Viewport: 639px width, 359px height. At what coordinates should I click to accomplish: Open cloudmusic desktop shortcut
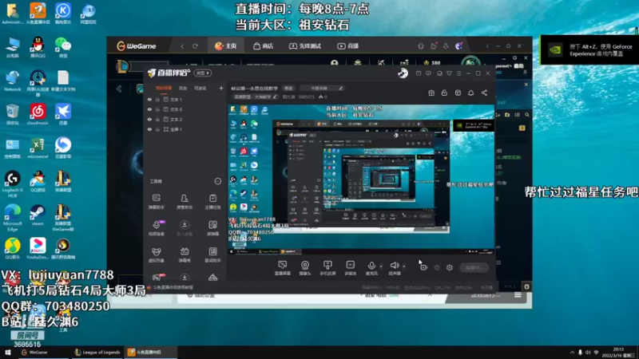pos(38,114)
